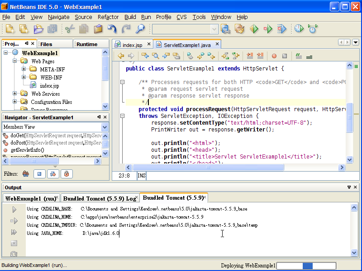Open the Bundled Tomcat (5.5.9) Log tab
Screen dimensions: 362x271
(x=100, y=198)
